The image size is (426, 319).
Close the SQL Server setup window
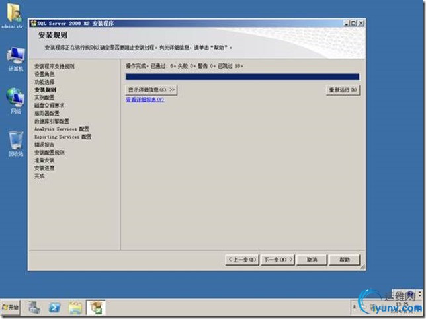[x=361, y=23]
